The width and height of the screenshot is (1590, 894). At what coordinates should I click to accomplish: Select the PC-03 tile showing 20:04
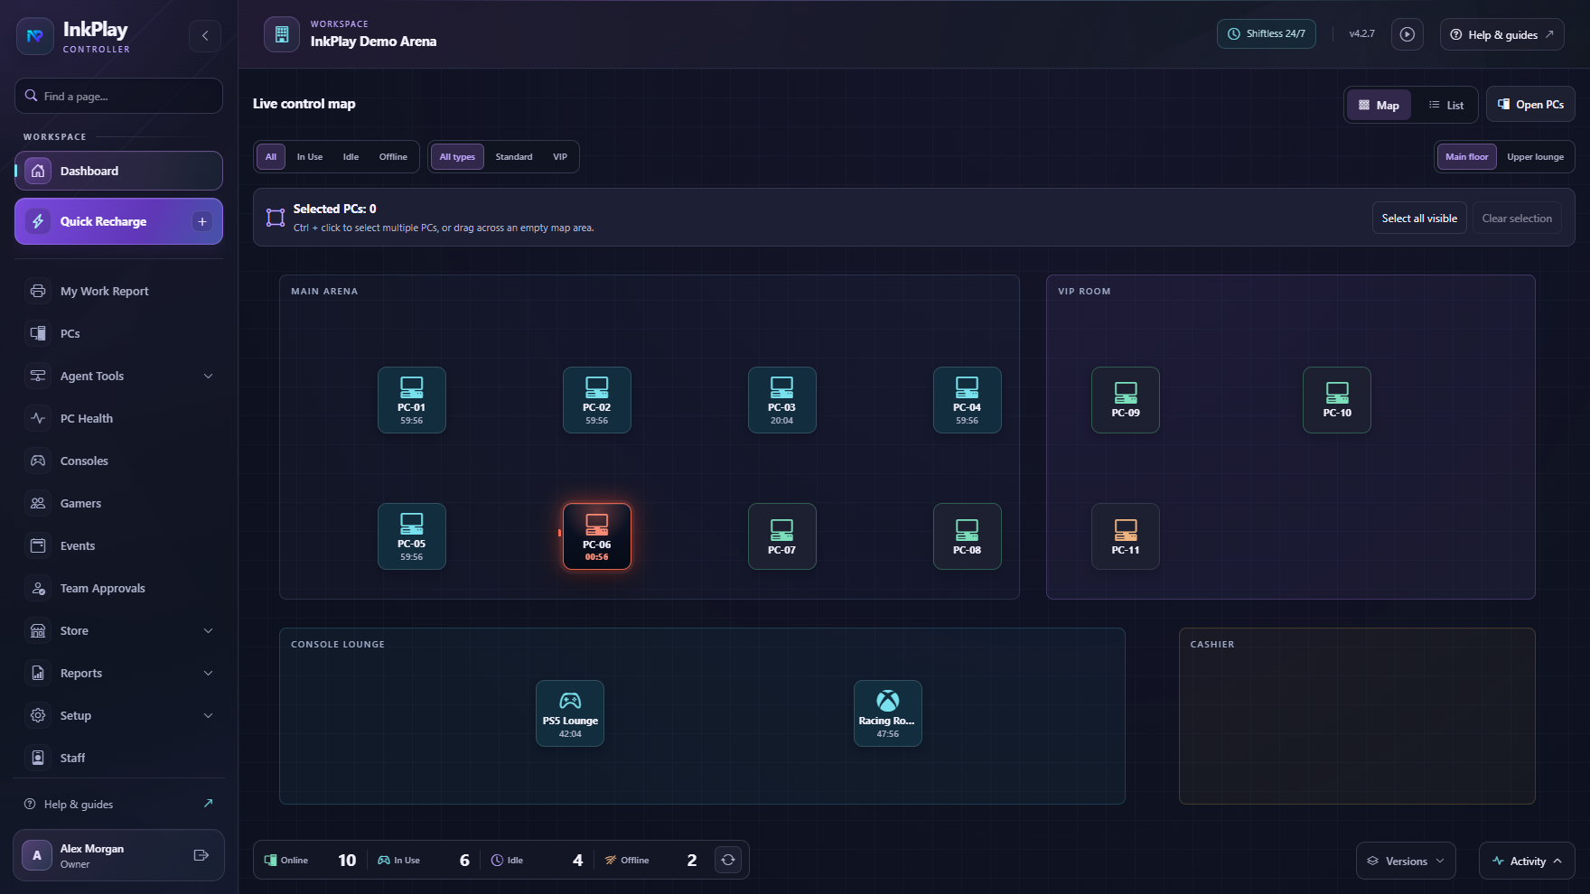tap(782, 400)
